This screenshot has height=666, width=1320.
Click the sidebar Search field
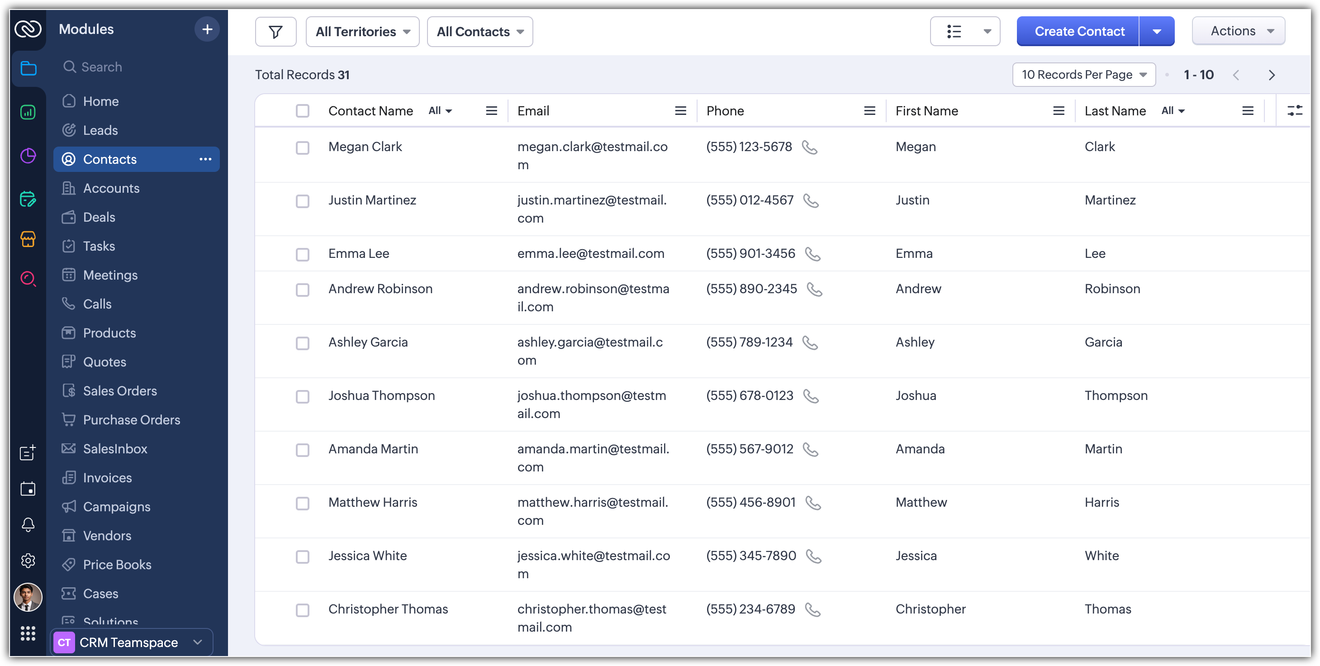coord(101,67)
